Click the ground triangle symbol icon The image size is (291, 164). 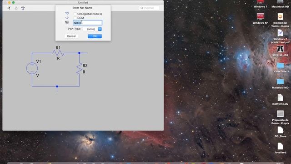coord(67,13)
